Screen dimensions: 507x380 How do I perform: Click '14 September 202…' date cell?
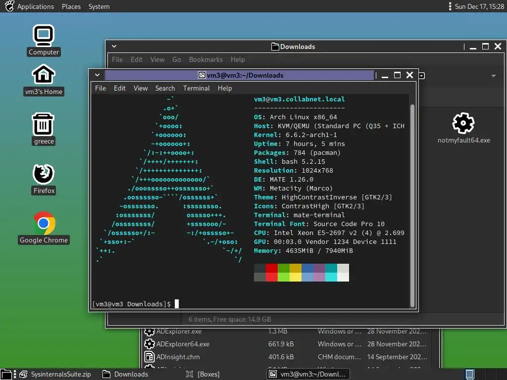pos(397,357)
